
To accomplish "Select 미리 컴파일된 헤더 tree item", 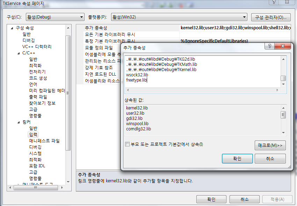I will 47,91.
